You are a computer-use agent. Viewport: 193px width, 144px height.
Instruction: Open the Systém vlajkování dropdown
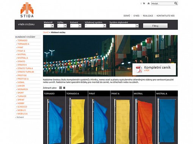click(x=124, y=26)
